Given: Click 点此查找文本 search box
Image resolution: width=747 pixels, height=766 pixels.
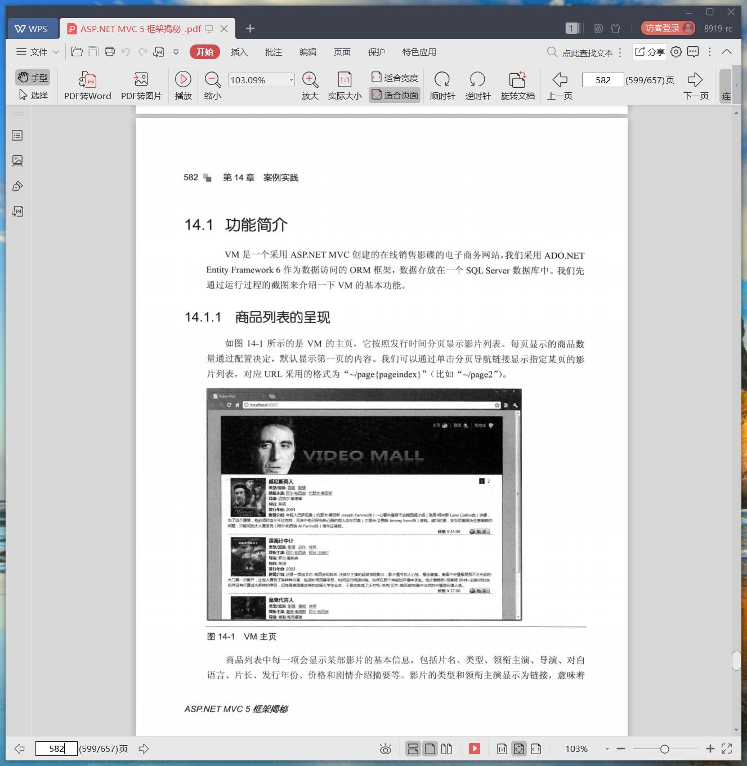Looking at the screenshot, I should [587, 52].
